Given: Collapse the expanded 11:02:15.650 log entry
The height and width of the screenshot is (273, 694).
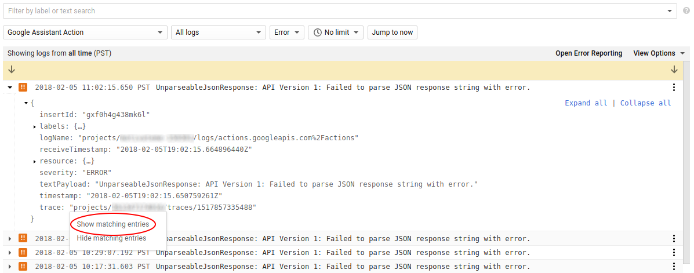Looking at the screenshot, I should pyautogui.click(x=10, y=88).
